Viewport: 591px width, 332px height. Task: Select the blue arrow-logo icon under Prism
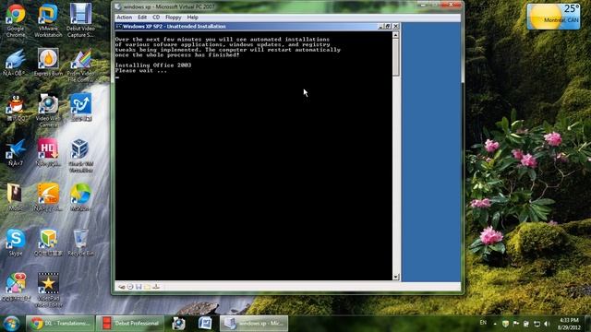80,107
